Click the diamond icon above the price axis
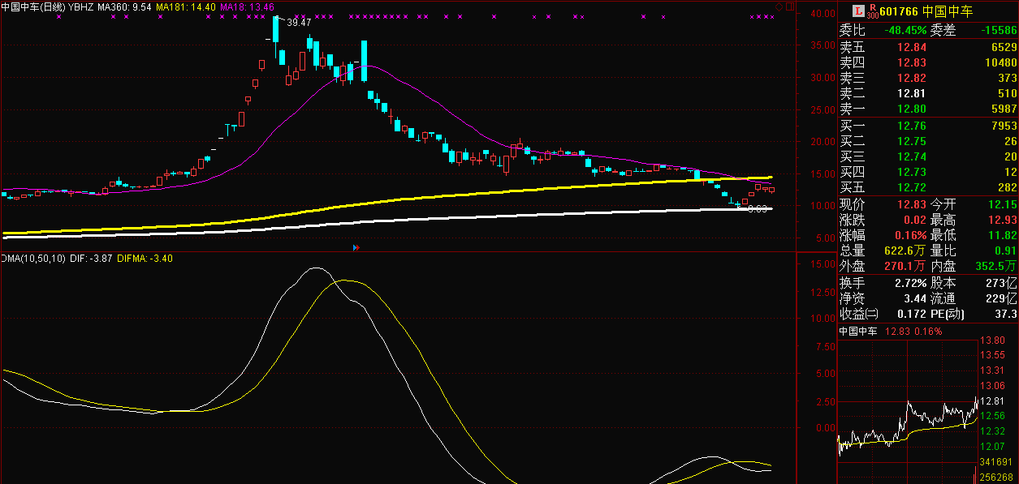The height and width of the screenshot is (484, 1019). 778,6
